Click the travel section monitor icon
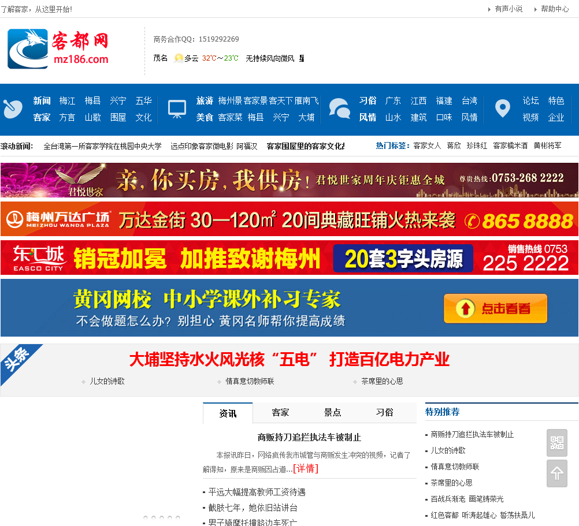Screen dimensions: 579x526 [x=177, y=109]
